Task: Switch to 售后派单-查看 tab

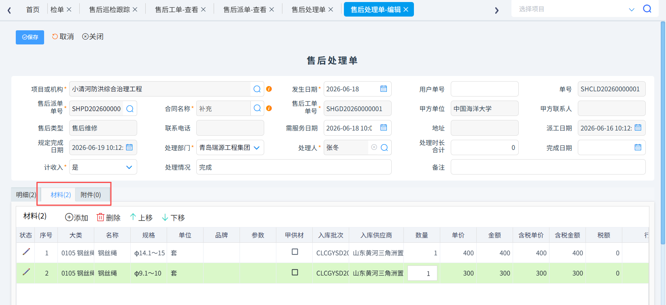Action: pyautogui.click(x=245, y=9)
